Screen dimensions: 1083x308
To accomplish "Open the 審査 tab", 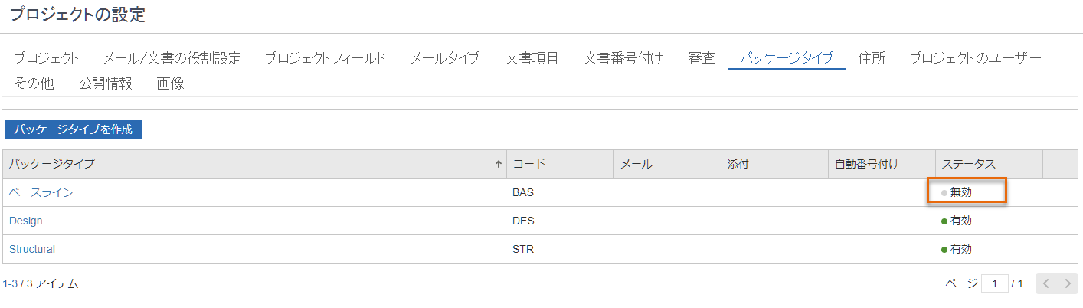I will (702, 58).
